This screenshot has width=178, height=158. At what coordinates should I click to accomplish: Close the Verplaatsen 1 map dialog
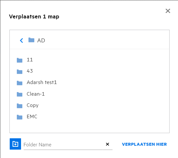point(168,11)
